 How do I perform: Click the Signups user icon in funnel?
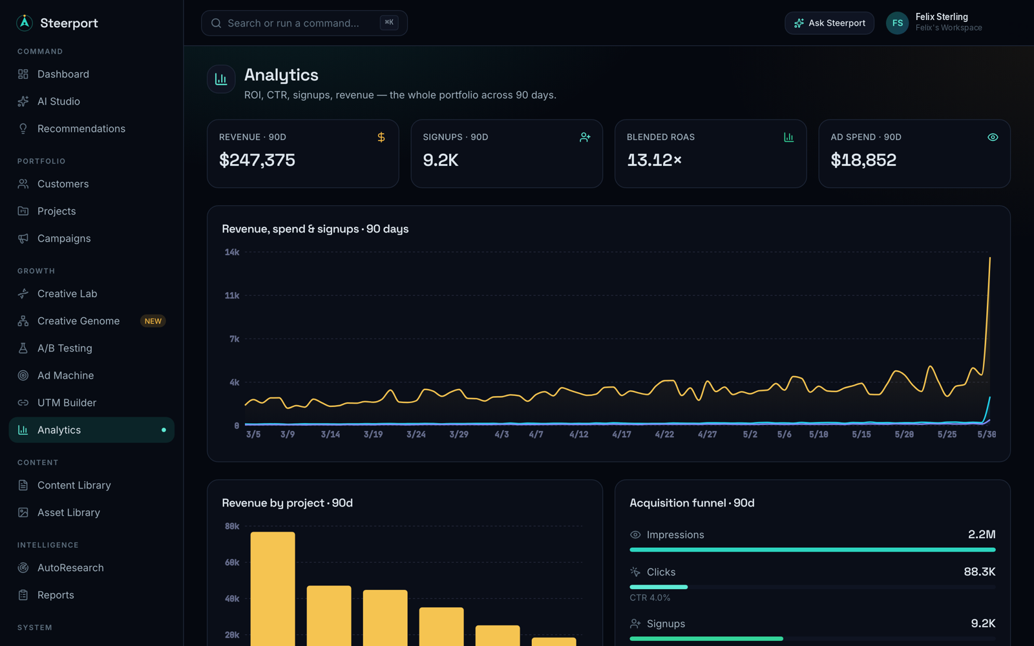pos(635,623)
